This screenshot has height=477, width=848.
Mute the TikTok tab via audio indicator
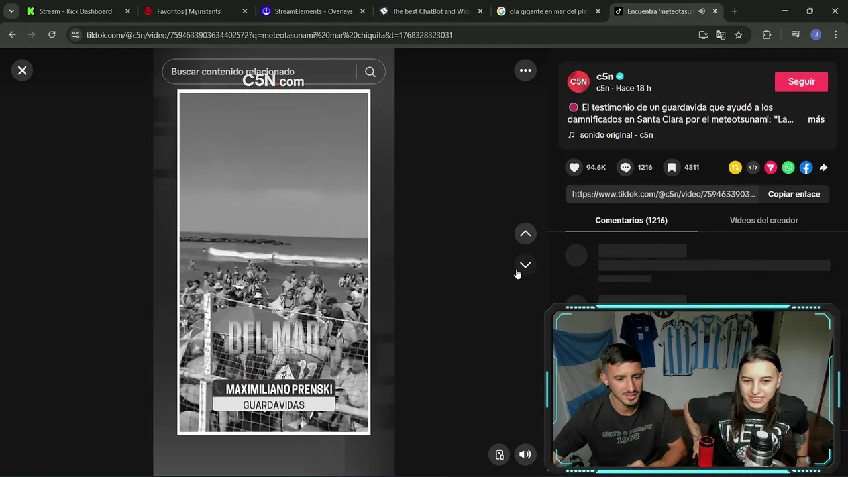click(x=702, y=11)
